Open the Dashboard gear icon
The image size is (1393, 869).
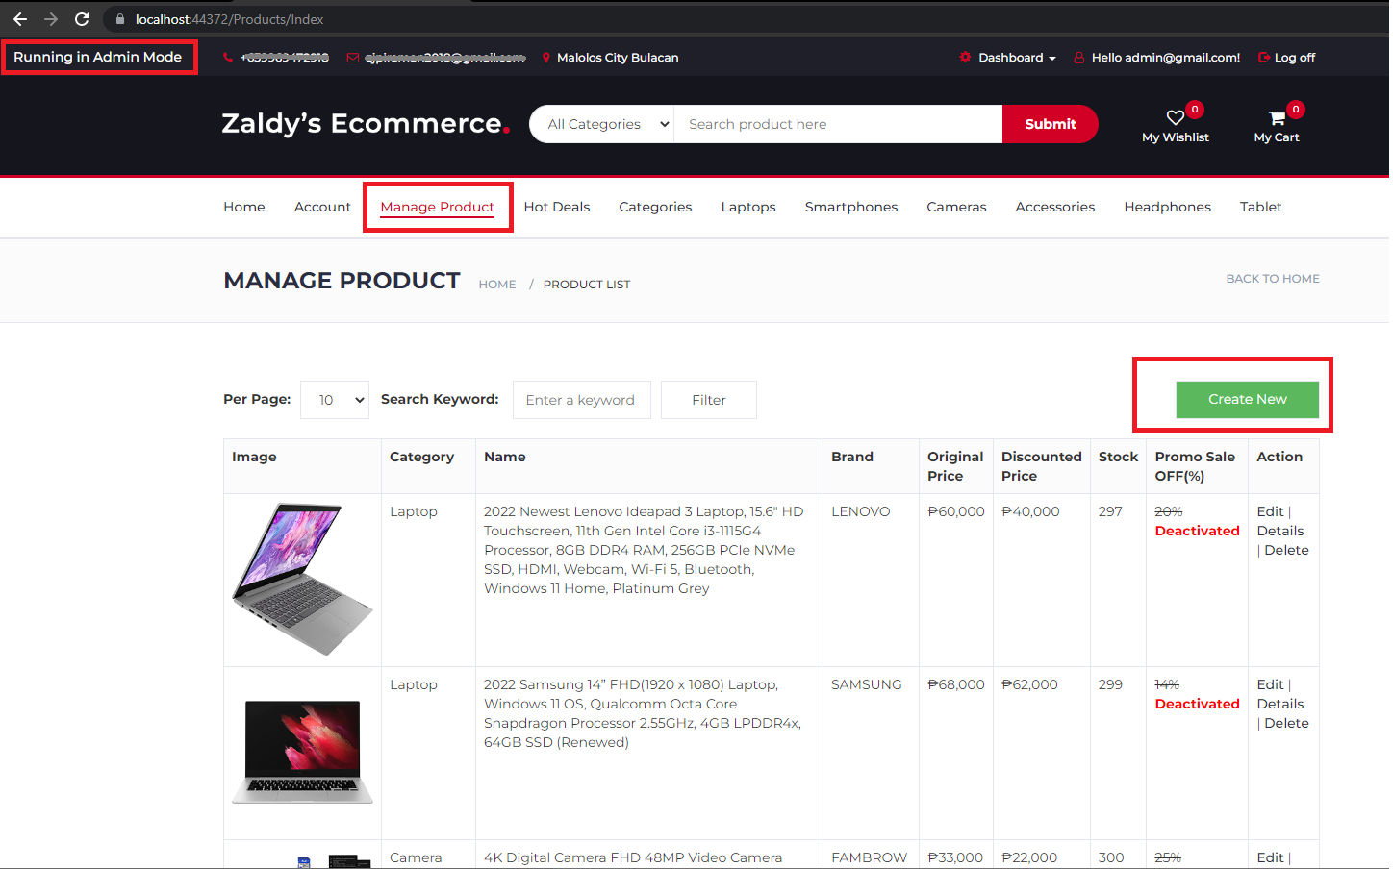tap(965, 57)
